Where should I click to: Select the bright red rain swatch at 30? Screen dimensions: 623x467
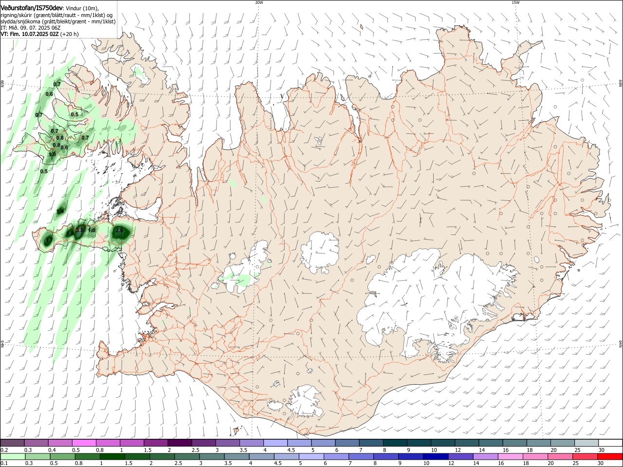click(610, 456)
